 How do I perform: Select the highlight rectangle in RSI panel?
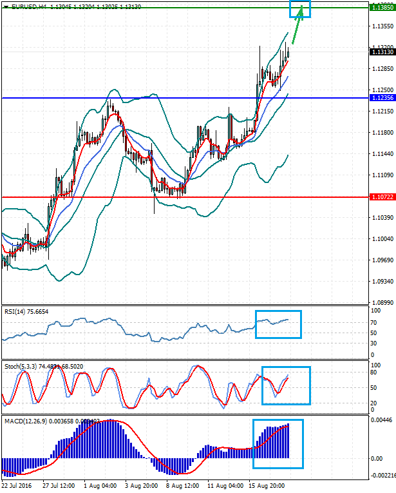pos(278,324)
